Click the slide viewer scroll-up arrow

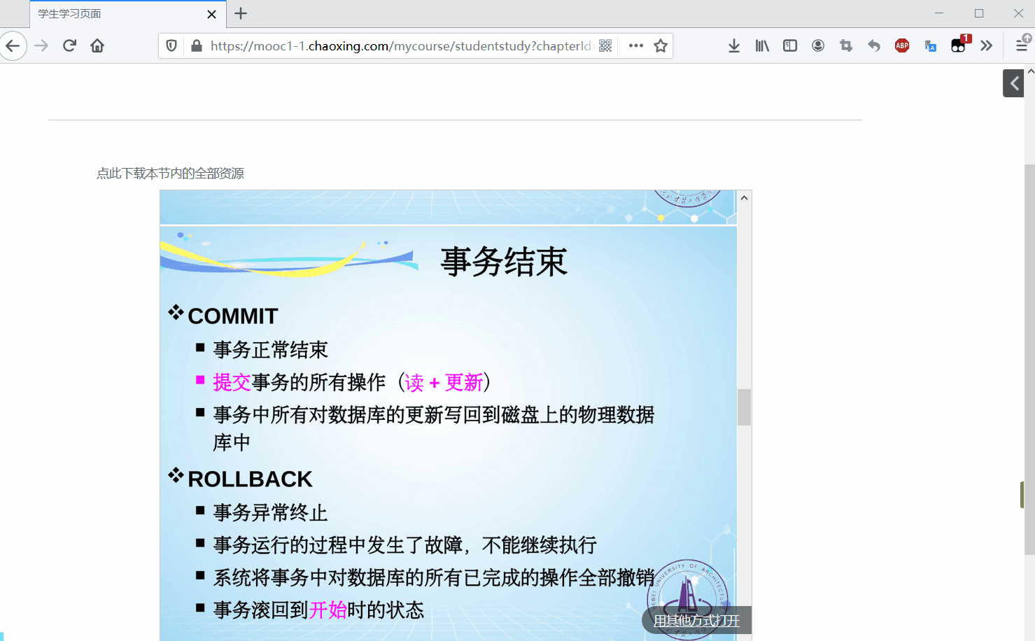pyautogui.click(x=744, y=198)
